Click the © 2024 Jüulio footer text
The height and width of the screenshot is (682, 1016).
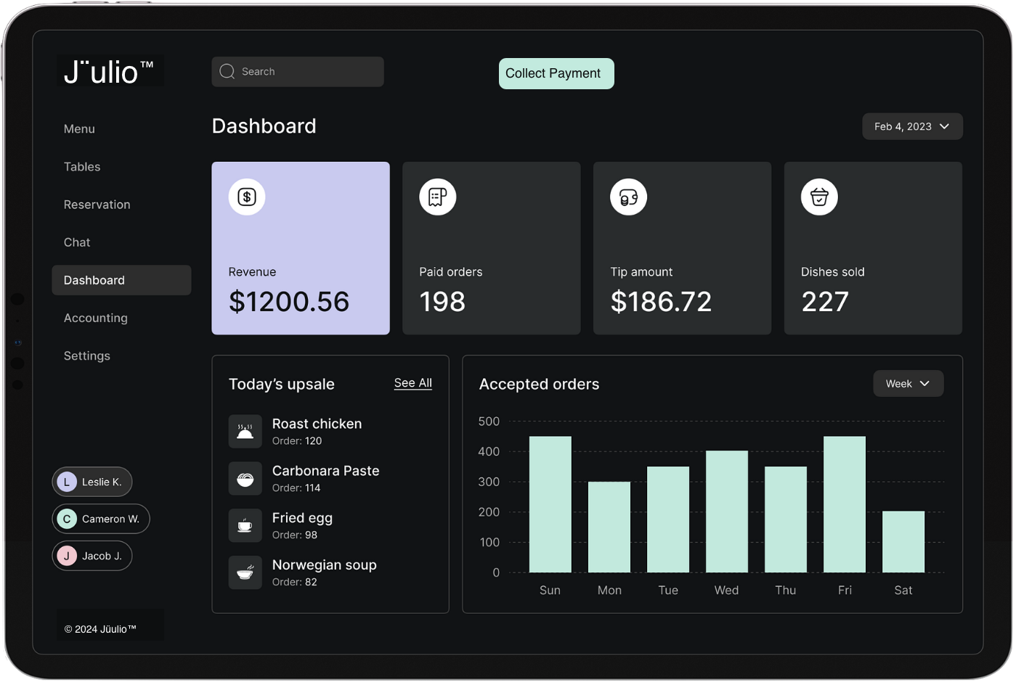click(x=100, y=629)
